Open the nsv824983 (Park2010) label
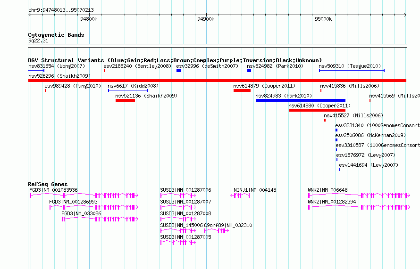The image size is (420, 269). [x=284, y=96]
